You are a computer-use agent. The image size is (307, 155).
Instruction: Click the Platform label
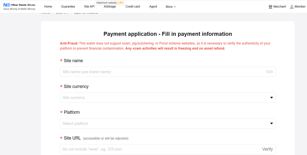72,112
